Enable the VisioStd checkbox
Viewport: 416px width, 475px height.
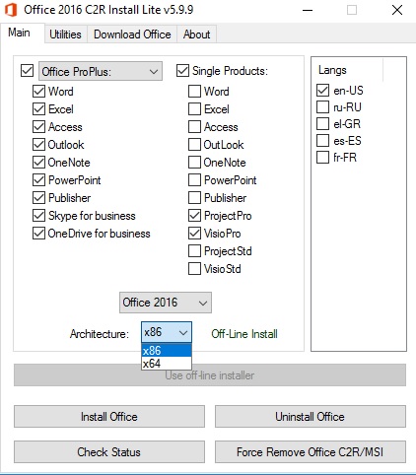click(x=194, y=269)
